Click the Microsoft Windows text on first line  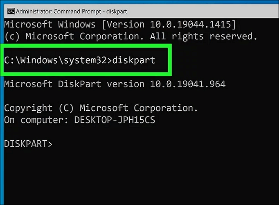pos(49,24)
